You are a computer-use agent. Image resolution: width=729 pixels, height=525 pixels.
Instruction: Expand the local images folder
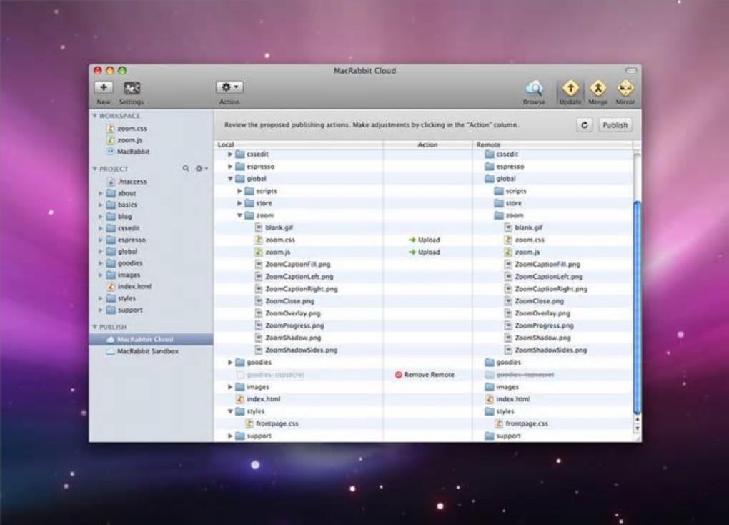(x=230, y=387)
